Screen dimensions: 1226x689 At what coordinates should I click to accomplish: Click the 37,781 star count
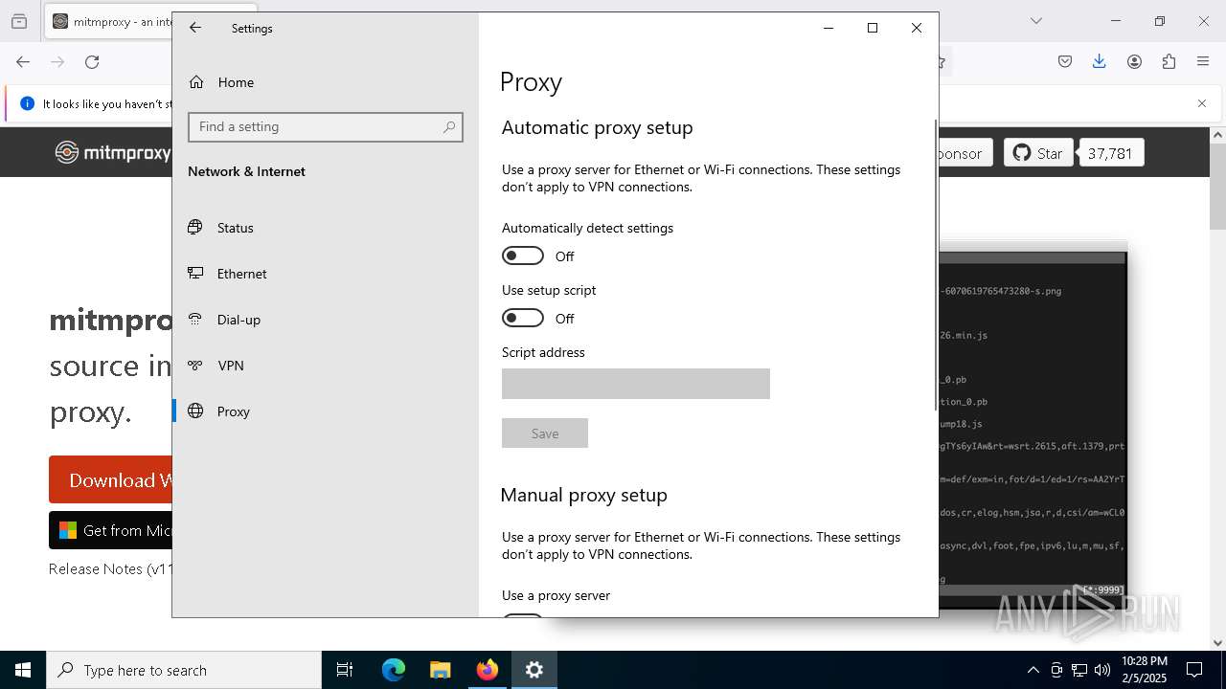coord(1110,153)
